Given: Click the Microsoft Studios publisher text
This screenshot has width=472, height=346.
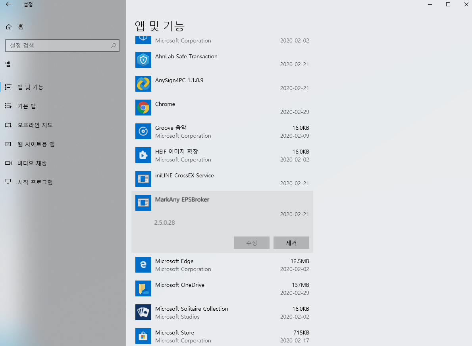Looking at the screenshot, I should click(177, 317).
